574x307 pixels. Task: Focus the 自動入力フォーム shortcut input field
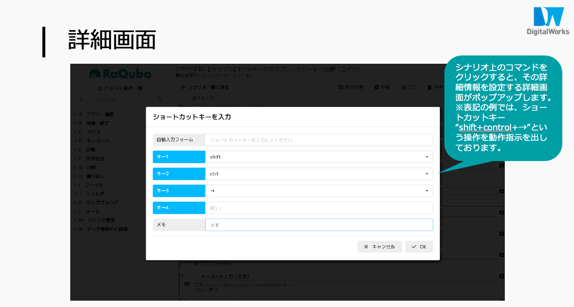(x=319, y=140)
